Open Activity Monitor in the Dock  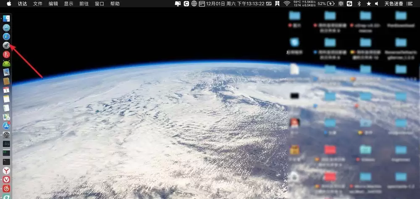tap(6, 144)
